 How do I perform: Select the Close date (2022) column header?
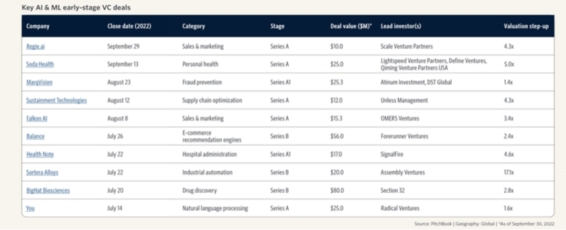tap(129, 26)
